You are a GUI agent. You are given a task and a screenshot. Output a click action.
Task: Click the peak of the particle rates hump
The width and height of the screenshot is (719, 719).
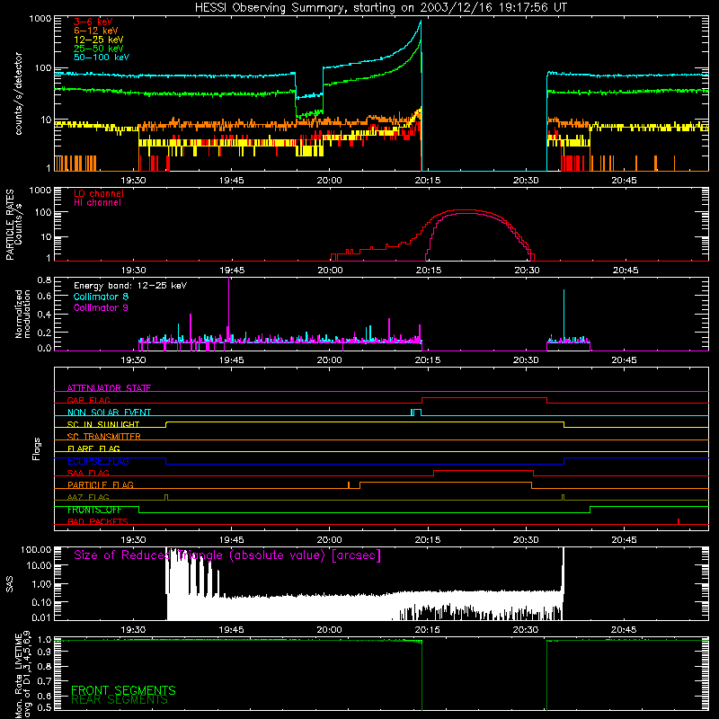pos(466,210)
